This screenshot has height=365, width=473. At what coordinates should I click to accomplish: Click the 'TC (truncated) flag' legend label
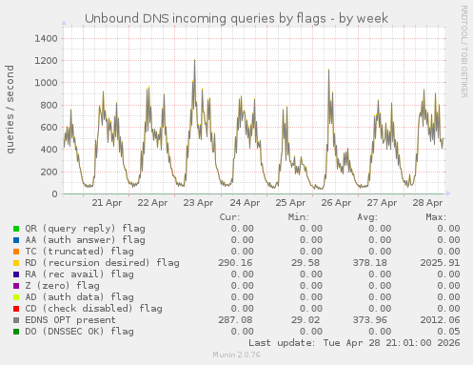coord(79,252)
